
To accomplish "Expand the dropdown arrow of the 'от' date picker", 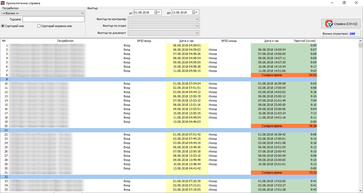I will point(159,12).
